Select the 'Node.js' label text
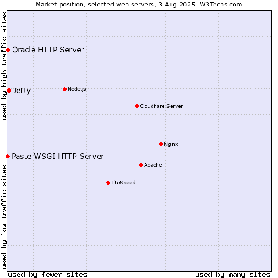 tap(77, 89)
